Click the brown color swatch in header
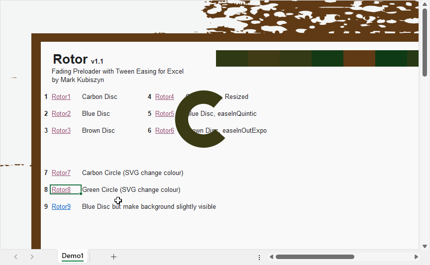 coord(359,58)
